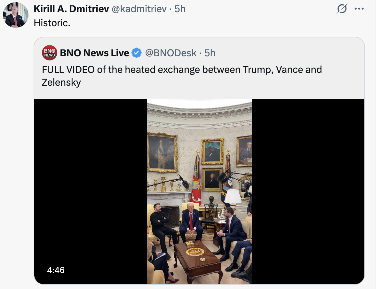Click the @BNODesk handle

(x=171, y=53)
